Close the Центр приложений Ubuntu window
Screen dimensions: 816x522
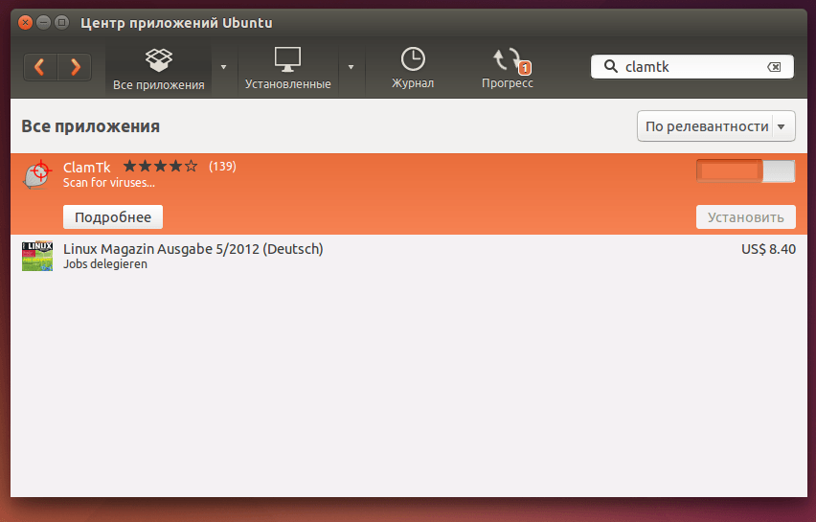[x=25, y=22]
